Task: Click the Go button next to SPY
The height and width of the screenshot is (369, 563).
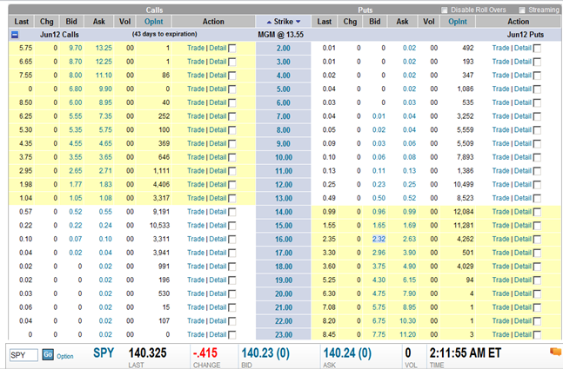Action: tap(48, 354)
